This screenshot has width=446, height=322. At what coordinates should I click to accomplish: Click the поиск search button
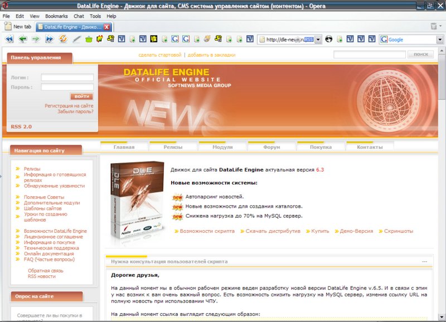(421, 54)
